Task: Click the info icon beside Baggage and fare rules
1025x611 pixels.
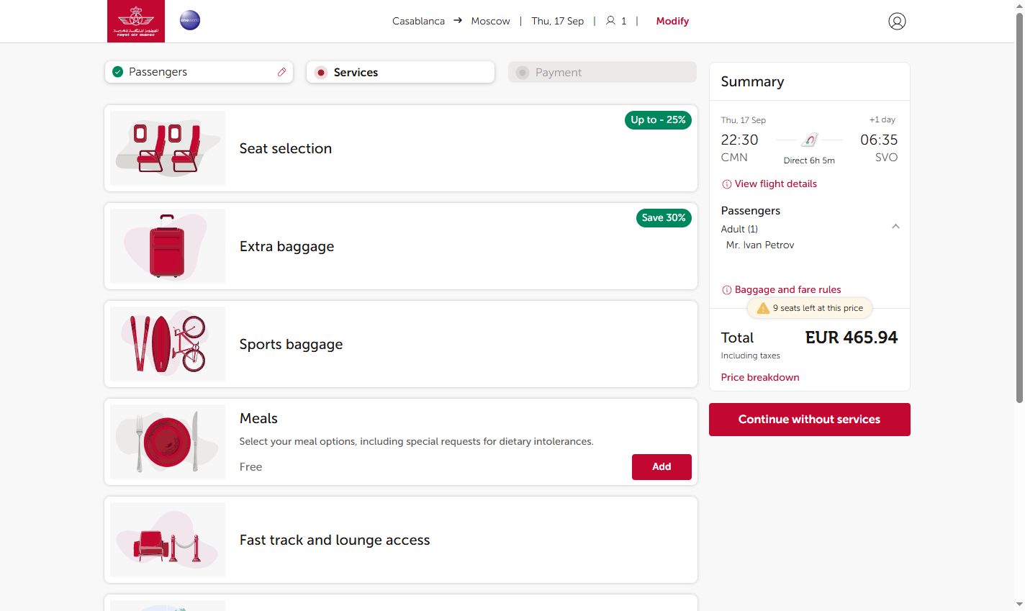Action: click(x=727, y=290)
